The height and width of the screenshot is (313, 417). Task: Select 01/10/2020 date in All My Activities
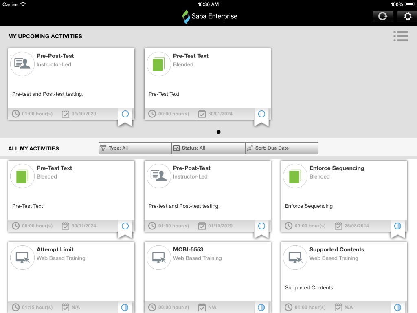click(220, 226)
